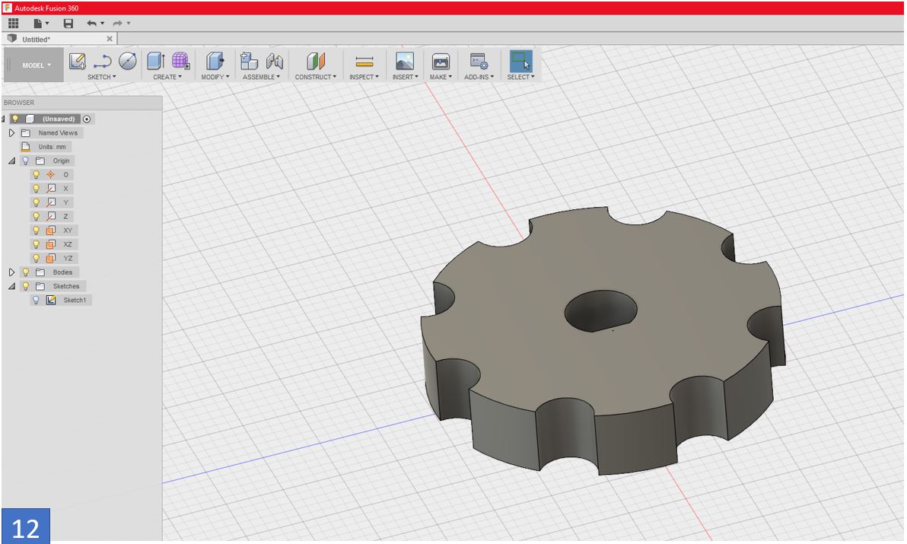Open the MODIFY menu
The width and height of the screenshot is (907, 544).
click(215, 77)
